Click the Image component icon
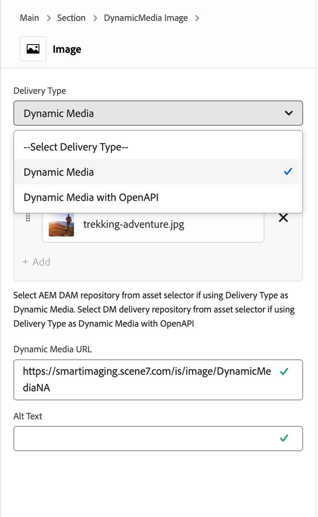 pos(33,49)
